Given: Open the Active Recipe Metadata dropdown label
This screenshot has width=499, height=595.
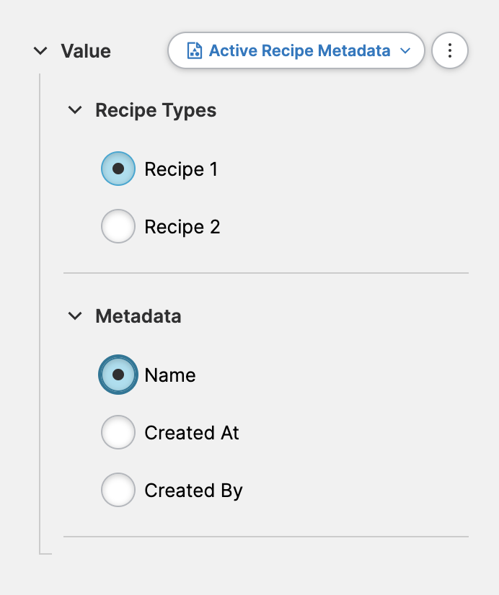Looking at the screenshot, I should [x=299, y=50].
